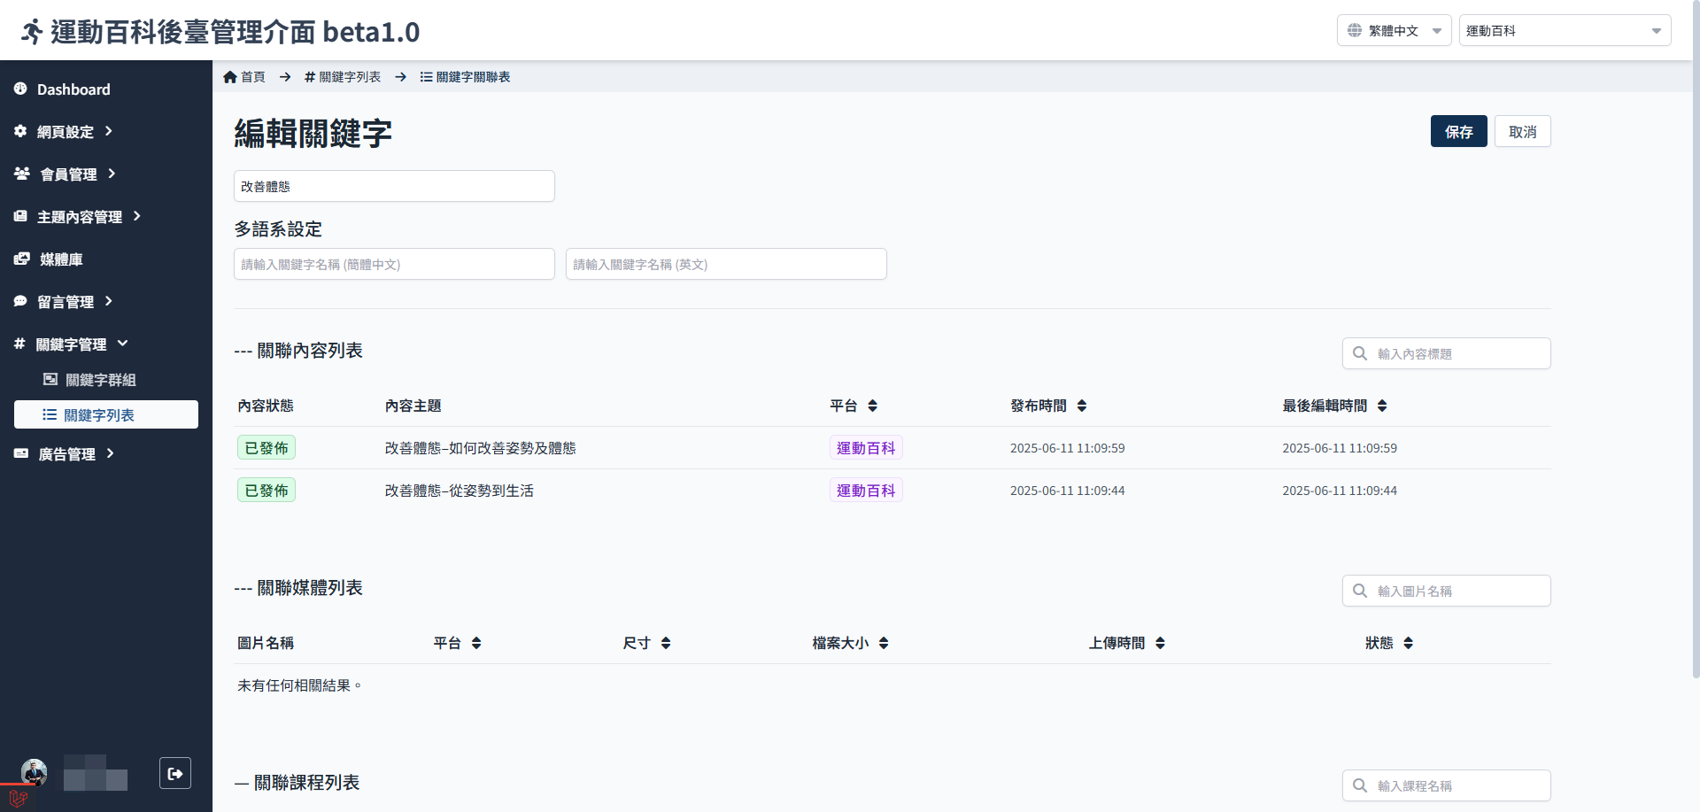The image size is (1700, 812).
Task: Click the 輸入內容標題 search field
Action: 1447,353
